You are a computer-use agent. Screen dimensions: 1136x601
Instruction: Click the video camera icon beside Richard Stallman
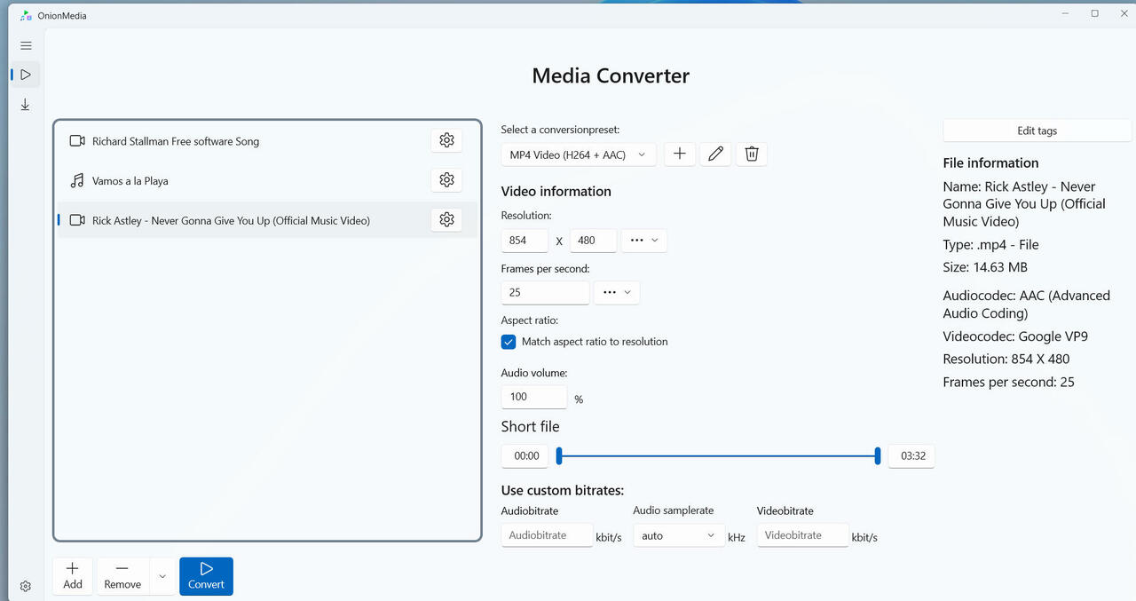77,141
